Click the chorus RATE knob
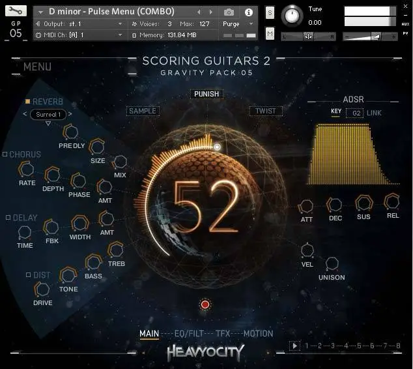Viewport: 413px width, 369px height. click(26, 169)
